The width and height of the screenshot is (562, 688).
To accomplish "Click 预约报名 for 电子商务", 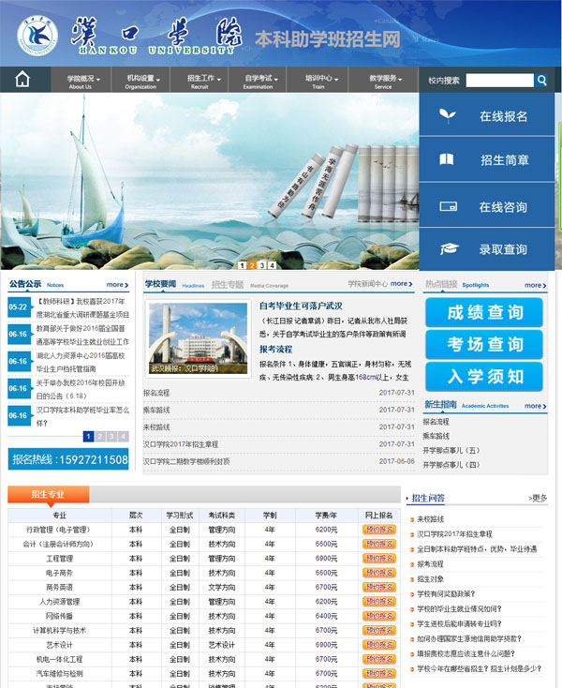I will pyautogui.click(x=379, y=573).
